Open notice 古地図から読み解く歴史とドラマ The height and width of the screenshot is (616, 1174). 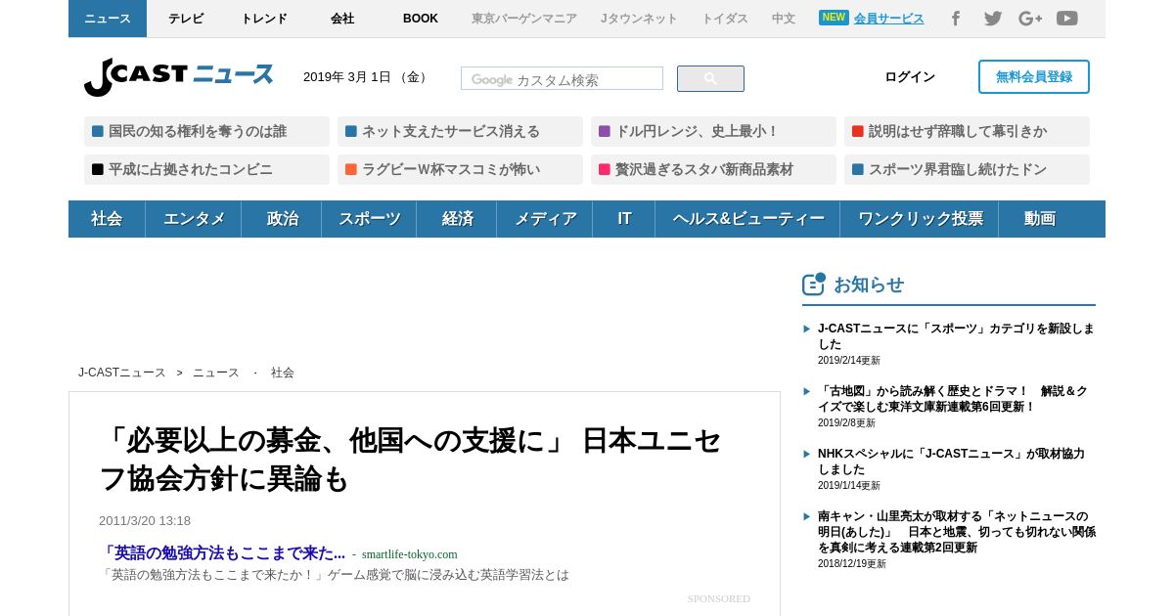(x=956, y=399)
